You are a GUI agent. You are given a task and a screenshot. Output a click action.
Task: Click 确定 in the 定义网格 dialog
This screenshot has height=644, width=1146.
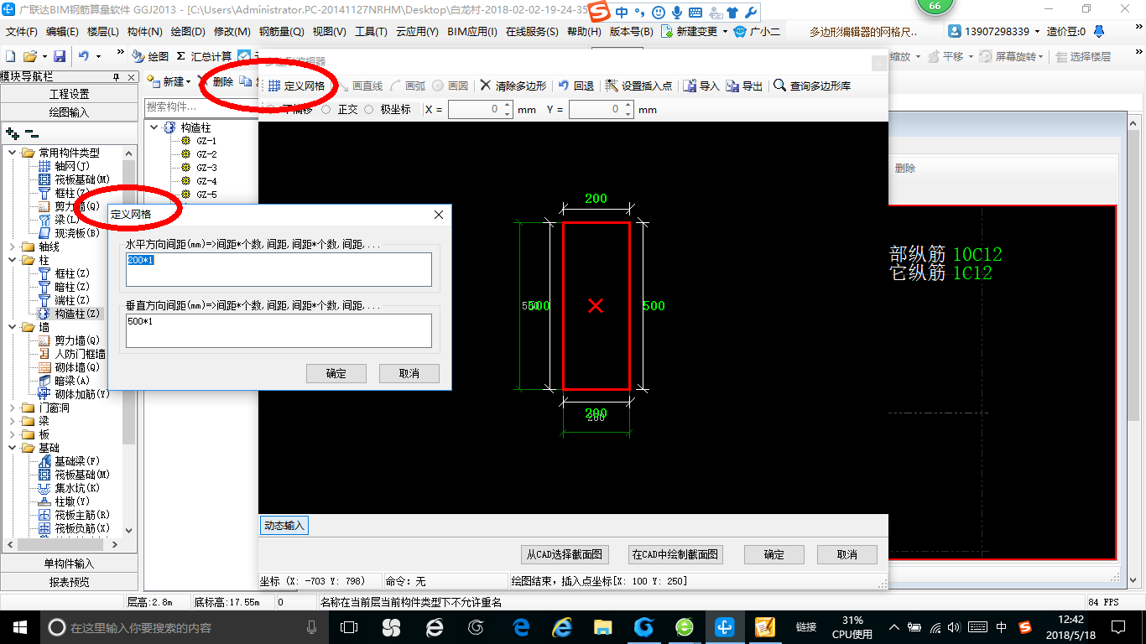click(x=336, y=373)
